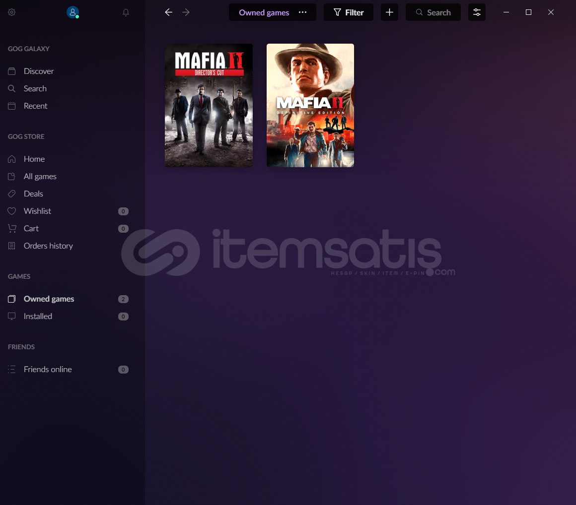Open Mafia II Director's Cut cover
The image size is (576, 505).
click(x=209, y=105)
